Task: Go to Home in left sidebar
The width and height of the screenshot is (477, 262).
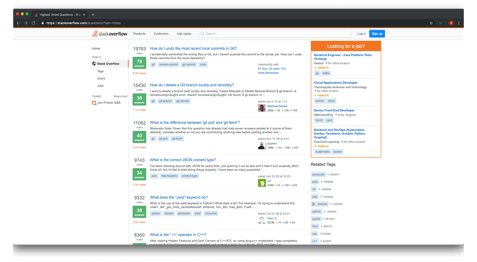Action: 96,48
